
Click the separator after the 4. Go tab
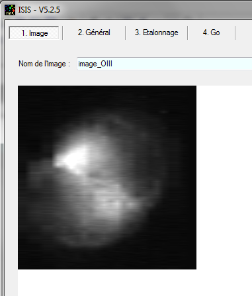[x=235, y=33]
